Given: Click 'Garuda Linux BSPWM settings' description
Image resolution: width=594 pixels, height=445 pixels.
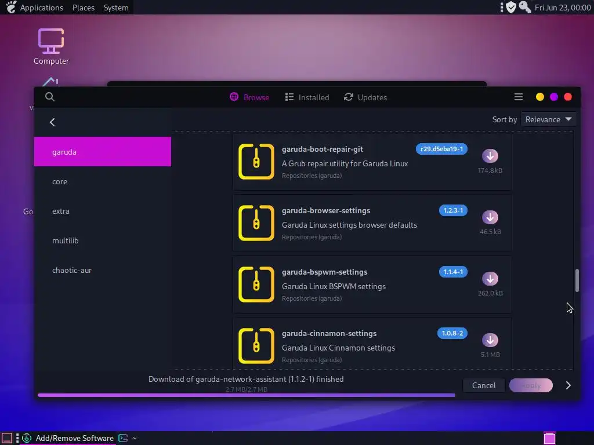Looking at the screenshot, I should point(334,286).
